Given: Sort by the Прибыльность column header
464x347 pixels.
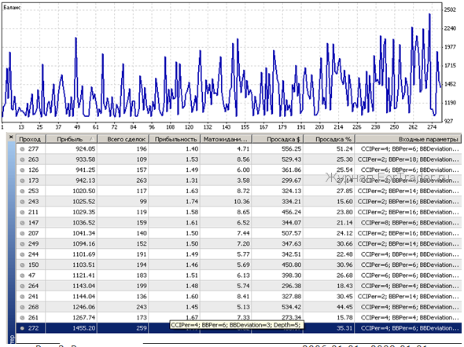Looking at the screenshot, I should click(175, 139).
